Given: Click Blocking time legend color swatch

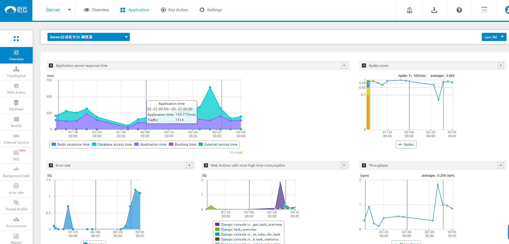Looking at the screenshot, I should (x=171, y=144).
